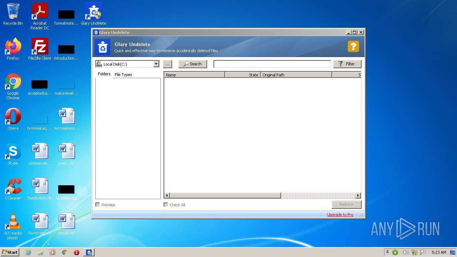Image resolution: width=457 pixels, height=257 pixels.
Task: Select the introduction... desktop file
Action: pos(66,52)
